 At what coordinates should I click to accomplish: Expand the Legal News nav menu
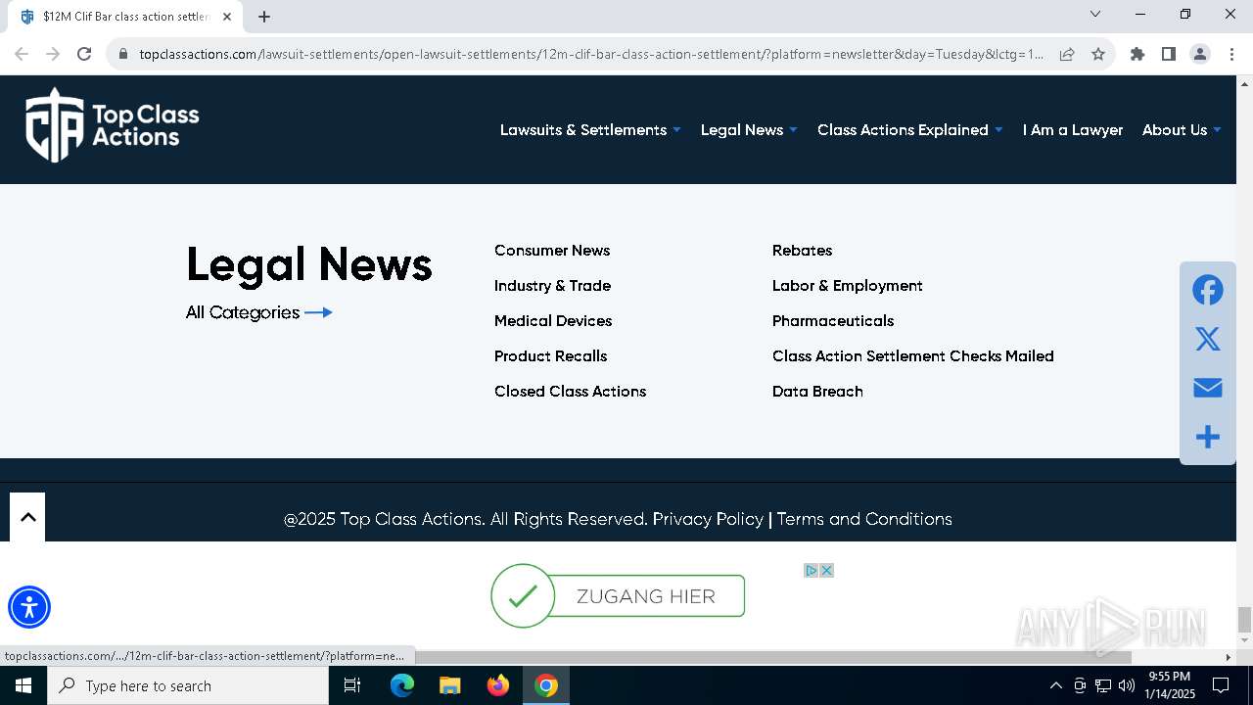749,129
